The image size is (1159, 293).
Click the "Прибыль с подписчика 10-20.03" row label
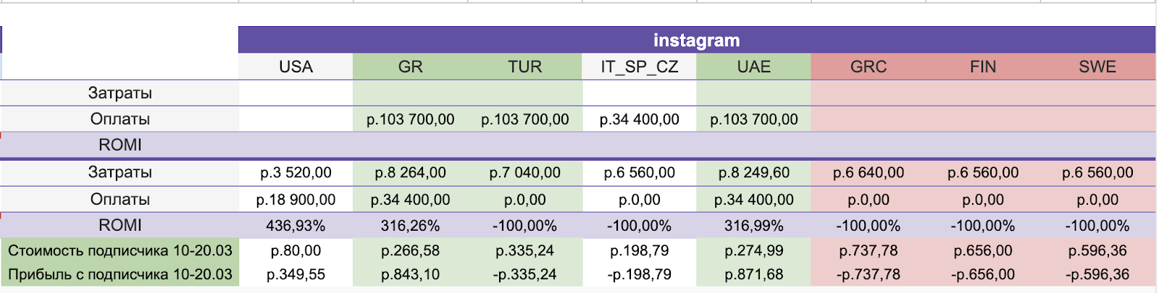pos(120,275)
